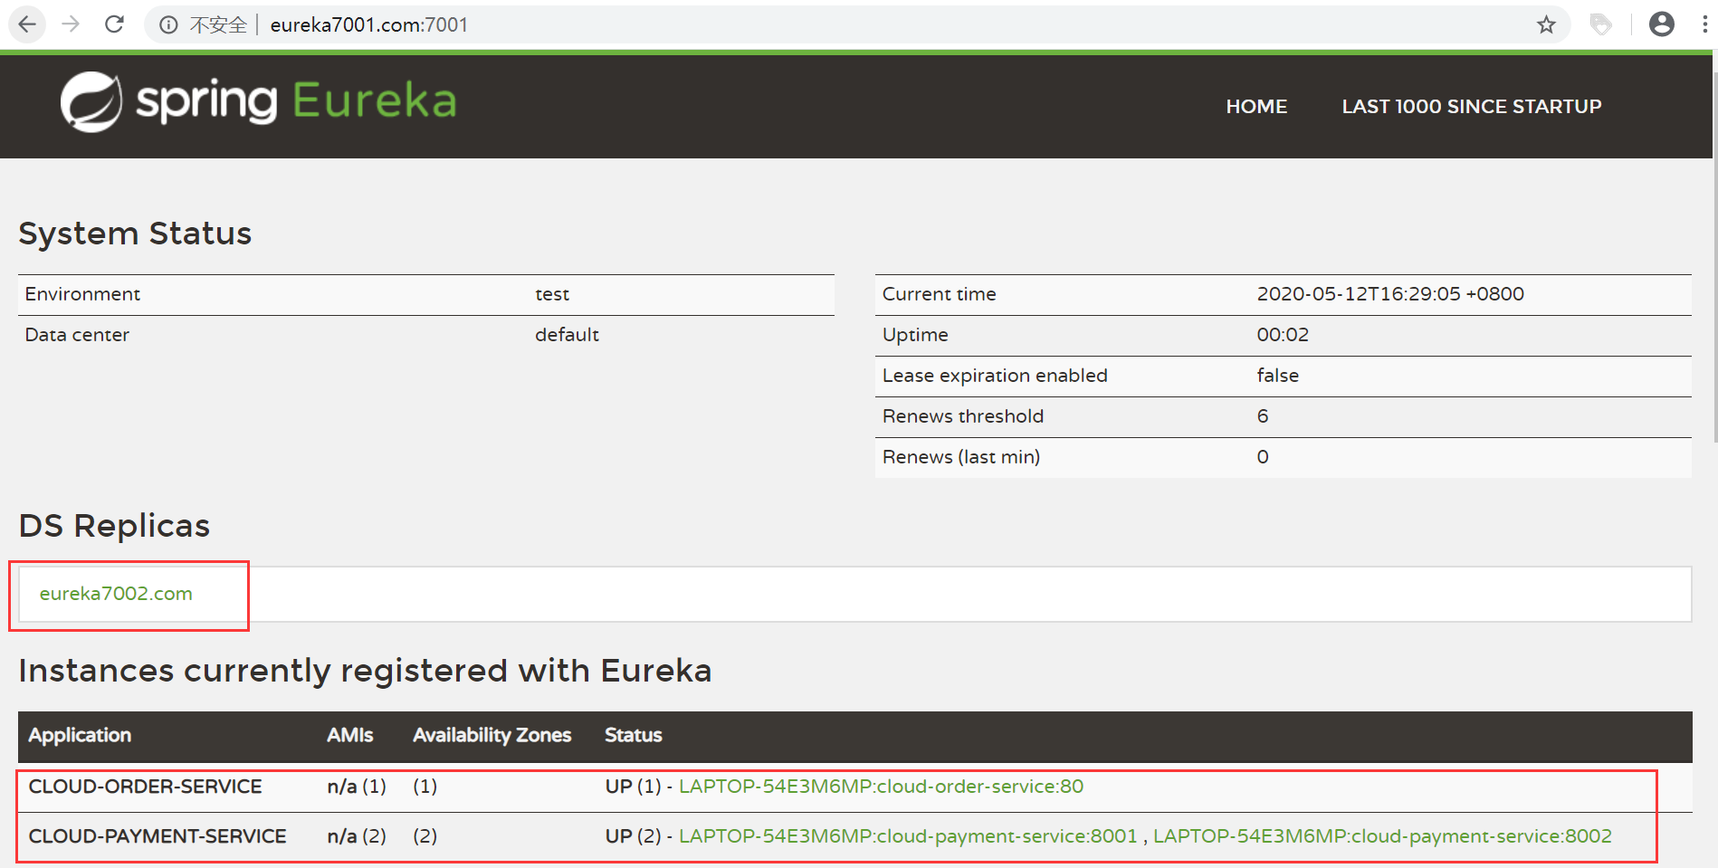Select the lease expiration value 'false'

(1277, 376)
